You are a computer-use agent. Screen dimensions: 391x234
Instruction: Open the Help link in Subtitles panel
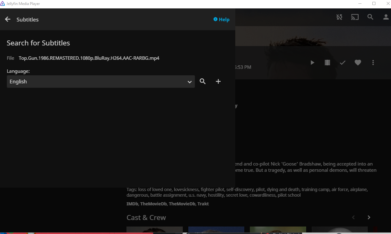[221, 19]
